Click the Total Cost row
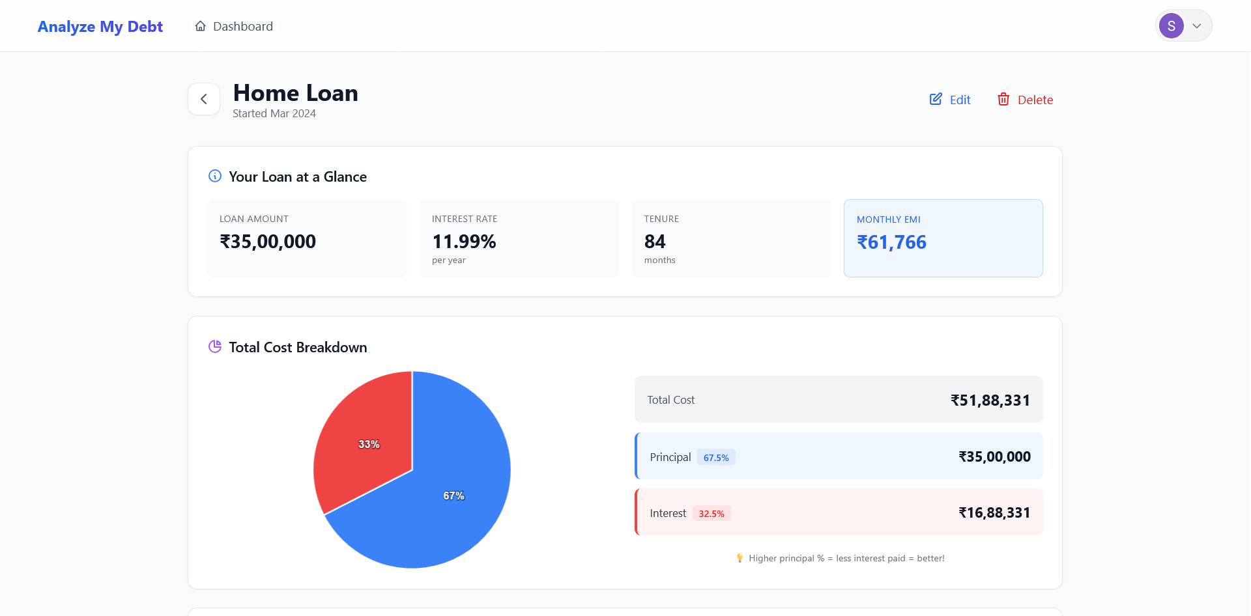 838,399
